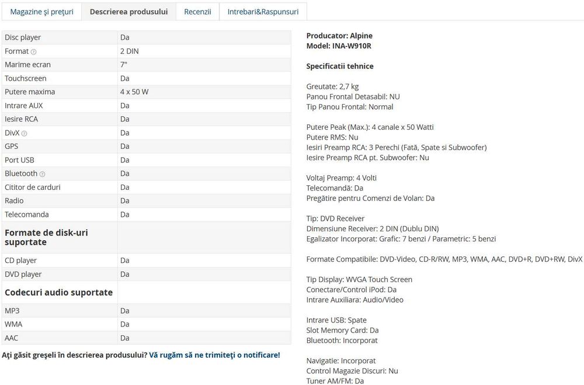The width and height of the screenshot is (584, 385).
Task: Click the GPS row label
Action: (11, 146)
